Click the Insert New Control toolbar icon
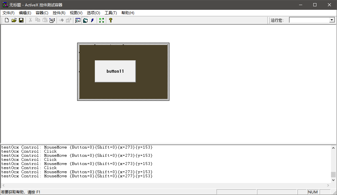Image resolution: width=337 pixels, height=195 pixels. pyautogui.click(x=52, y=20)
